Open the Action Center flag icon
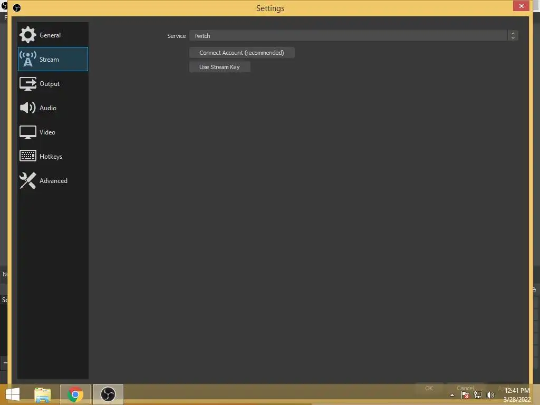Image resolution: width=540 pixels, height=405 pixels. pos(465,395)
